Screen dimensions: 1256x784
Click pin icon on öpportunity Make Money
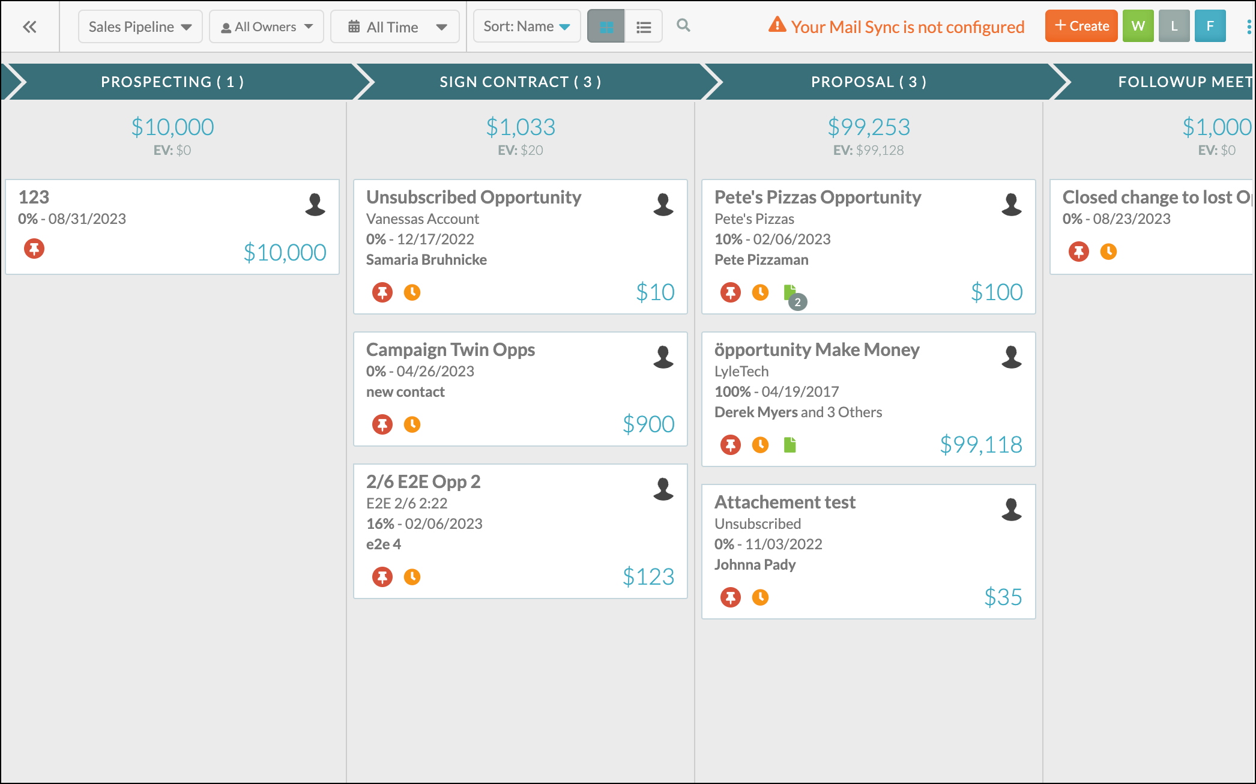pos(731,445)
